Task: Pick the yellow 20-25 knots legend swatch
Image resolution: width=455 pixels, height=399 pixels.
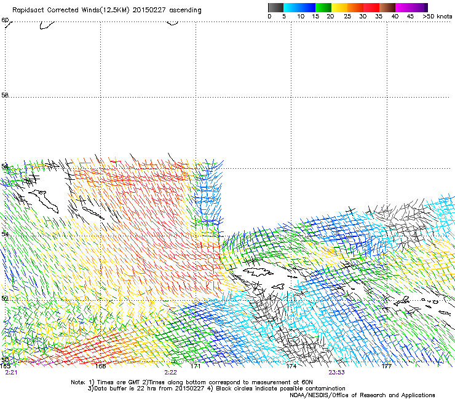Action: tap(339, 7)
